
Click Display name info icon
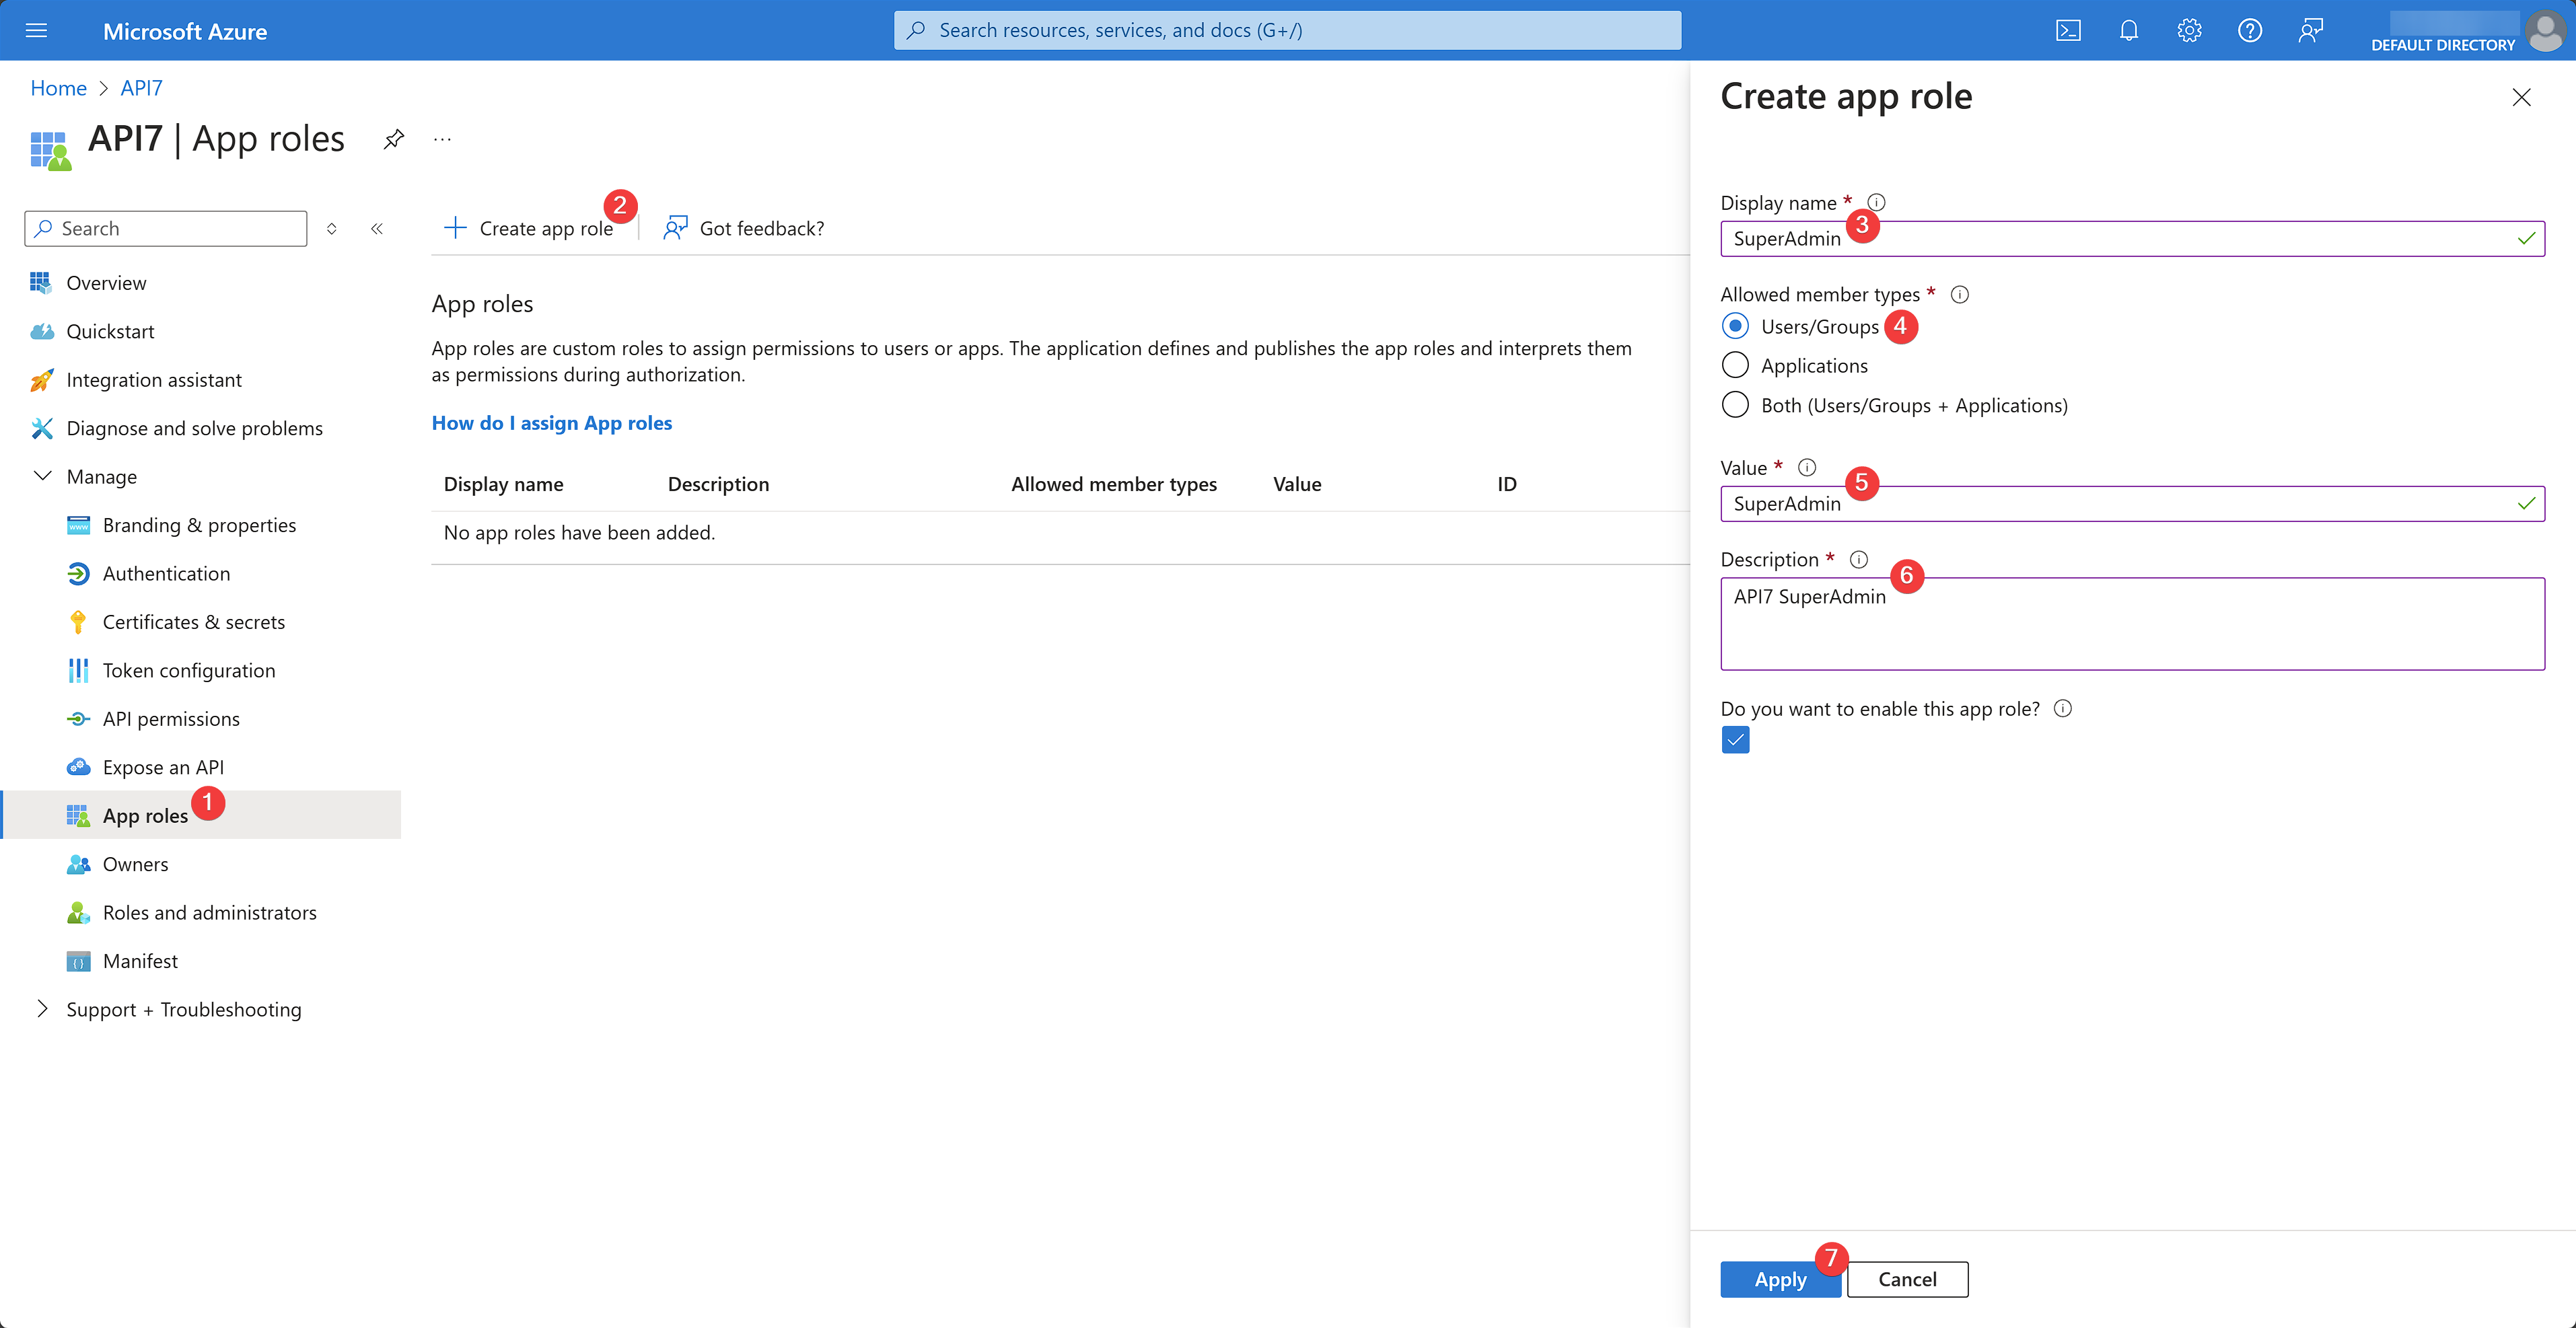coord(1876,202)
